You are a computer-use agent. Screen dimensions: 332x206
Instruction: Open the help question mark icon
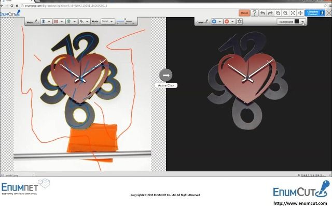(254, 13)
